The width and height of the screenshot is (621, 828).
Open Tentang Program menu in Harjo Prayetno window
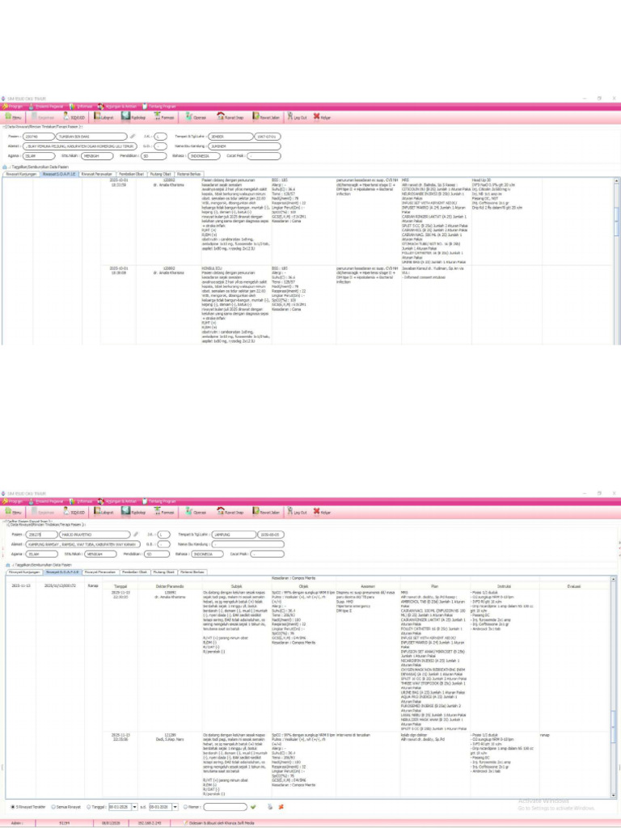pos(159,501)
